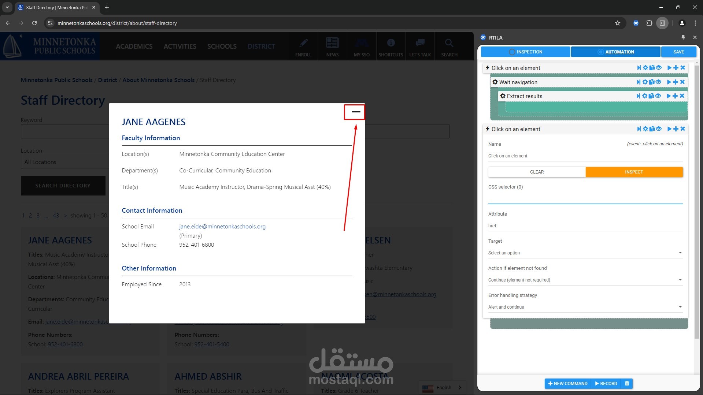Click the browser address bar URL
The width and height of the screenshot is (703, 395).
tap(117, 23)
